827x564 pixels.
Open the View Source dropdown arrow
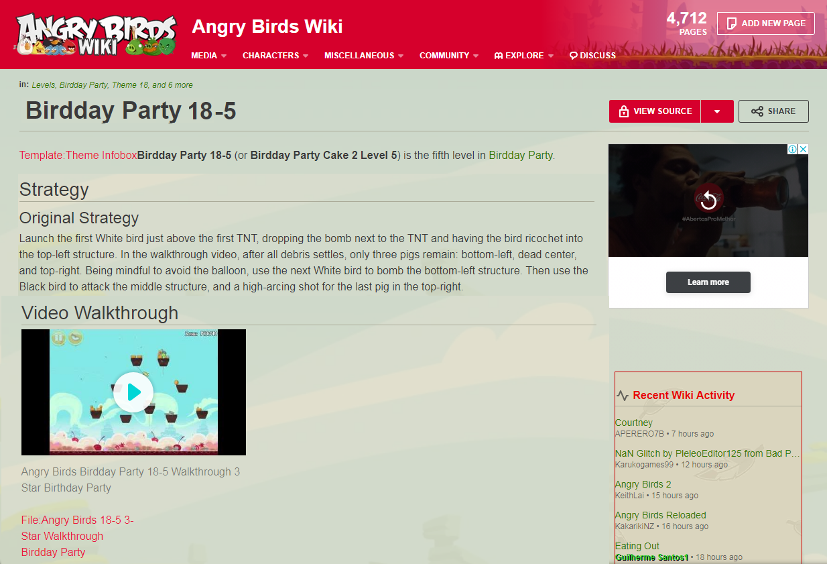(x=717, y=111)
